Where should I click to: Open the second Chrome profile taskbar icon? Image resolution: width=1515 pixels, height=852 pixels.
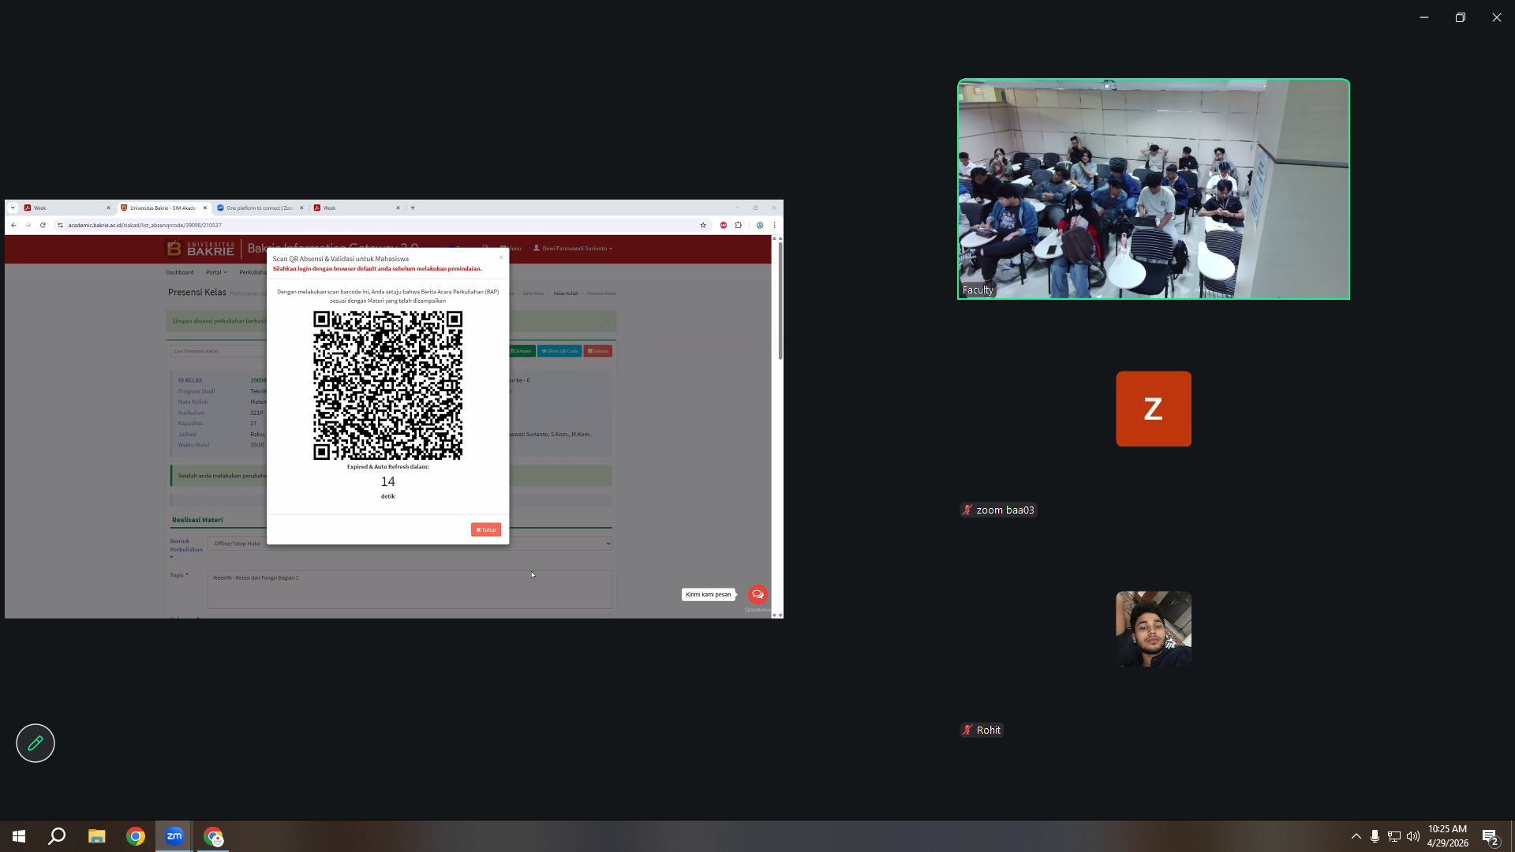click(214, 836)
